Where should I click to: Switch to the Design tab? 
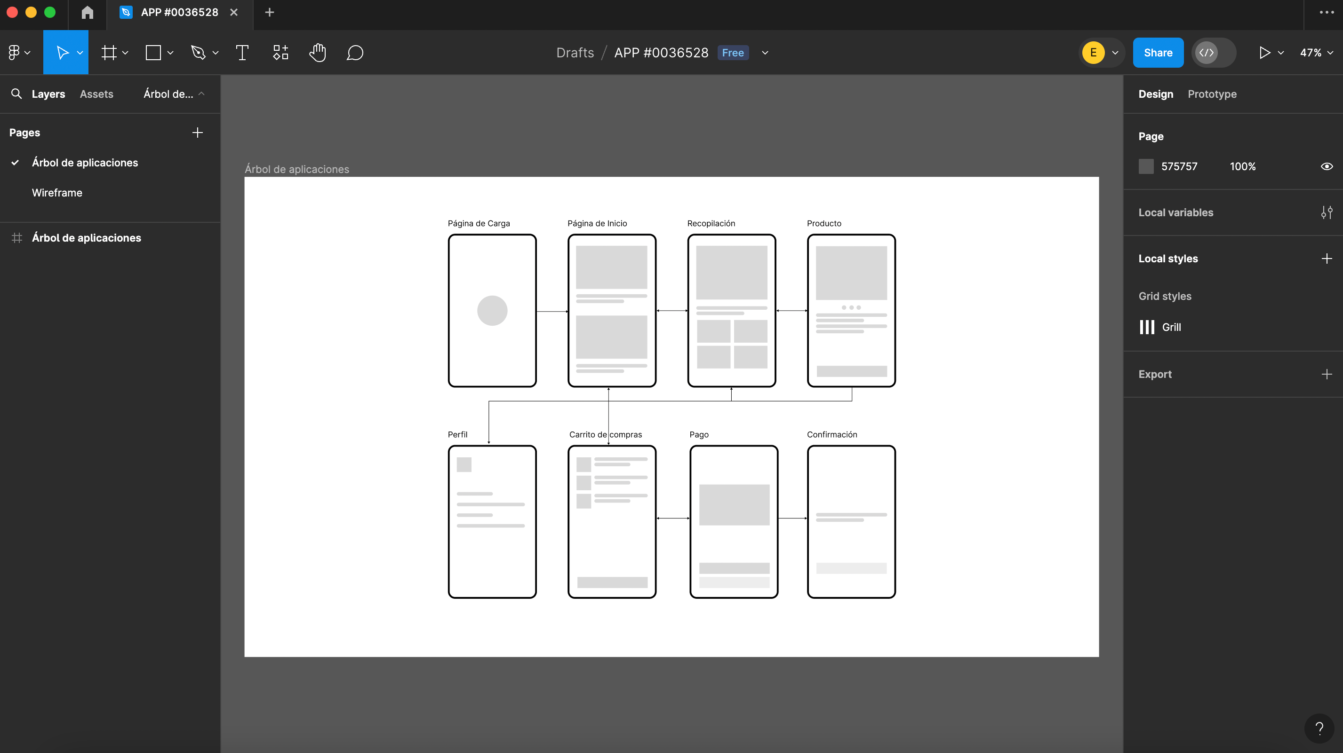[1155, 94]
